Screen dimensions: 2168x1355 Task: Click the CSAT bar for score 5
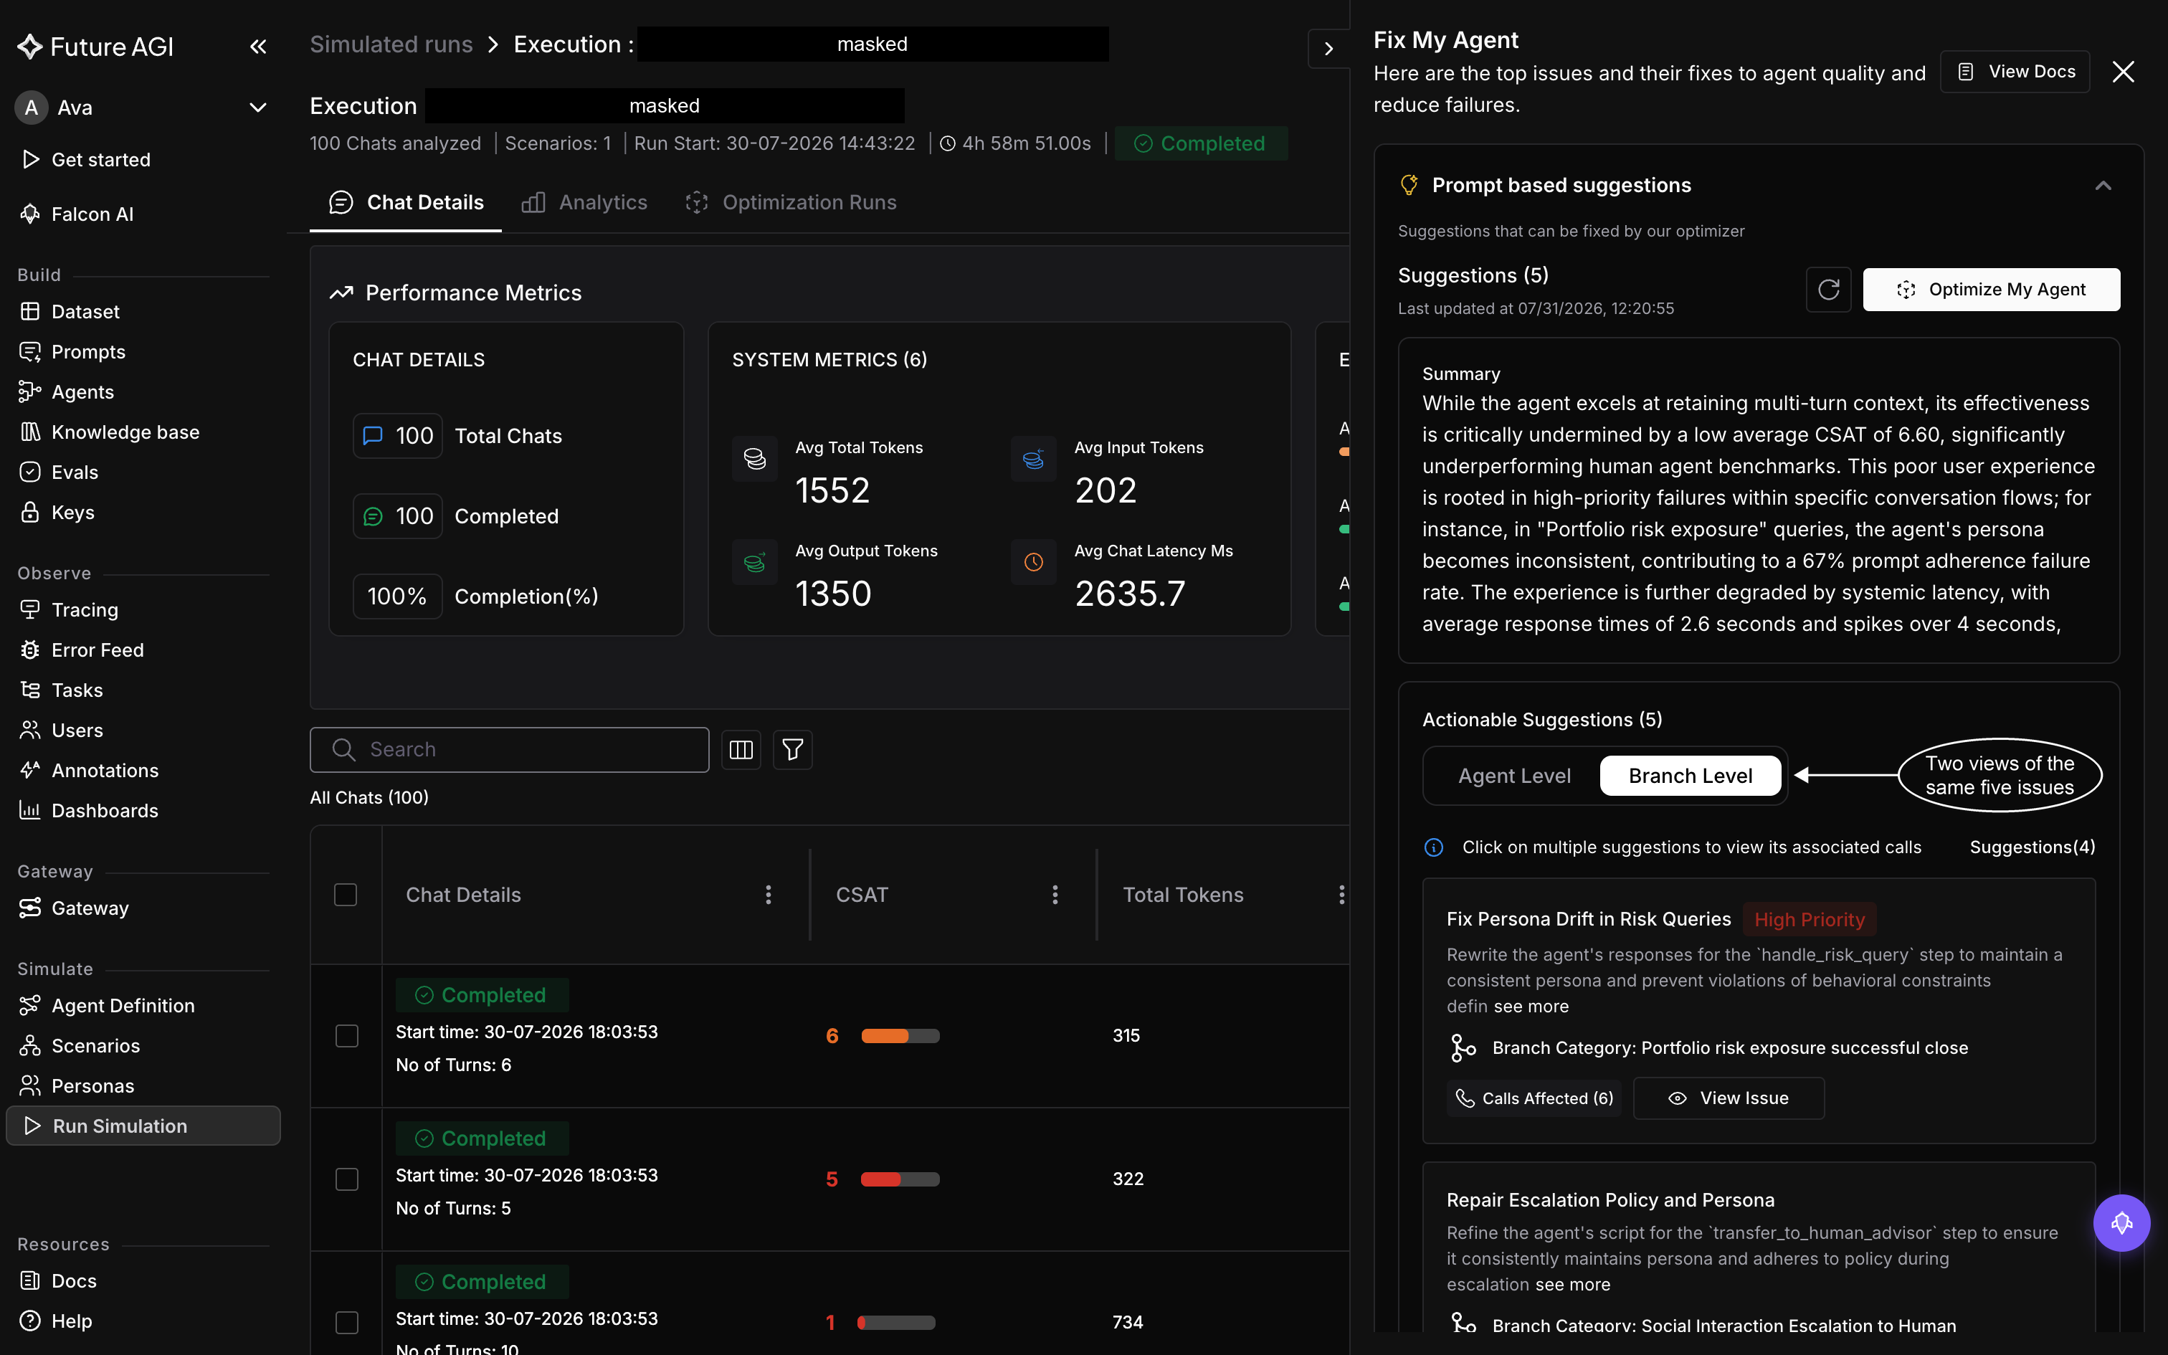point(900,1179)
